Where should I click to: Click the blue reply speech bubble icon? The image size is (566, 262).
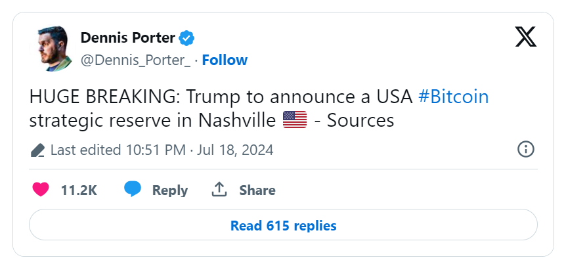[x=133, y=189]
